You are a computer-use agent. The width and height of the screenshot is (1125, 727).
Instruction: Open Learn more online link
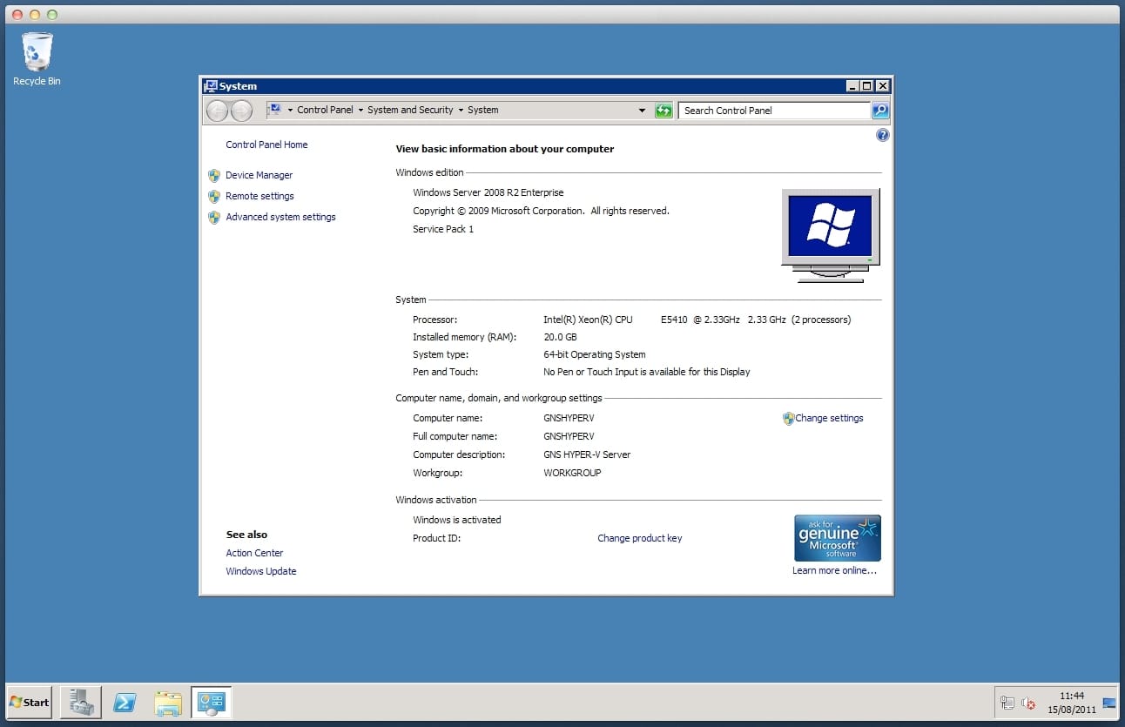coord(834,570)
